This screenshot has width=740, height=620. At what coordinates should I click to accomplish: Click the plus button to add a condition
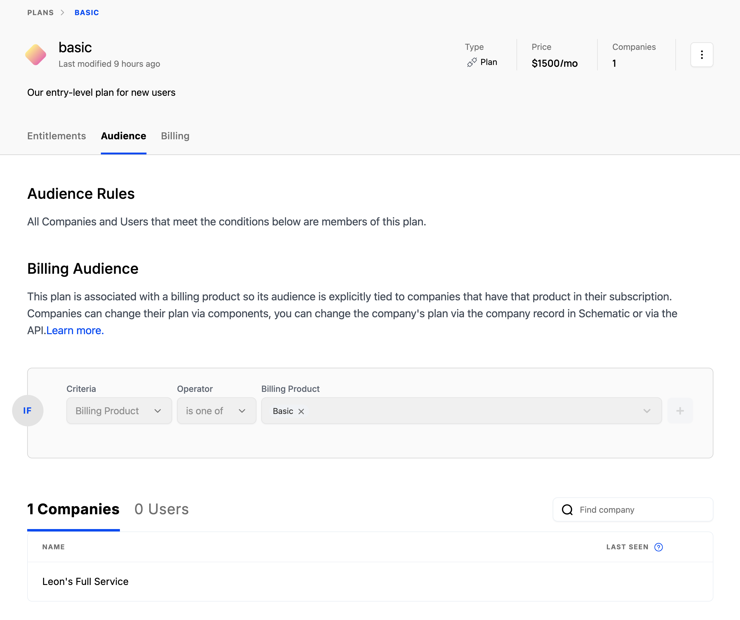point(680,411)
